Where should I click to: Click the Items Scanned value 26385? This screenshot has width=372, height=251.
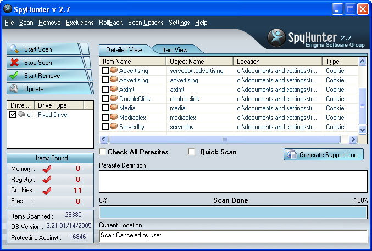pos(73,215)
